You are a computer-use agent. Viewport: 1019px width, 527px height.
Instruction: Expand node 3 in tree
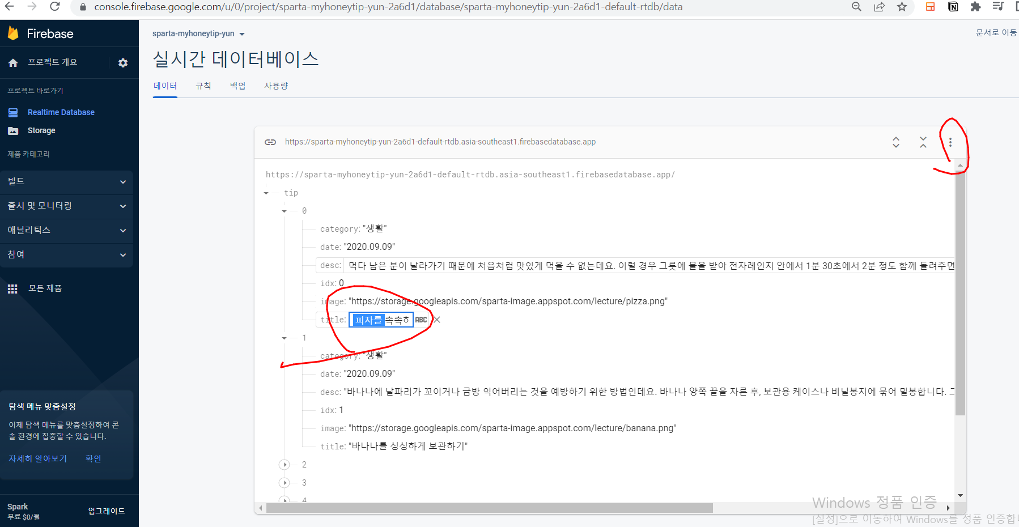(x=285, y=483)
